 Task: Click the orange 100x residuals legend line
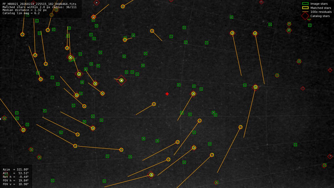coord(305,12)
